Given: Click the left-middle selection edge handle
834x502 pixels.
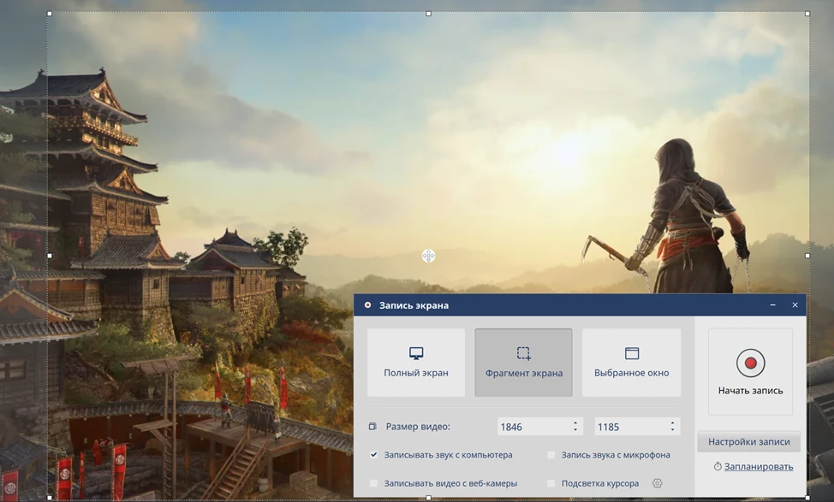Looking at the screenshot, I should pos(50,256).
